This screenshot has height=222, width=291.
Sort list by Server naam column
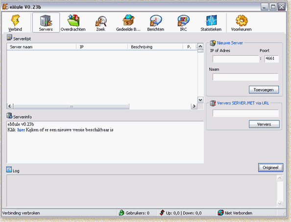(41, 47)
